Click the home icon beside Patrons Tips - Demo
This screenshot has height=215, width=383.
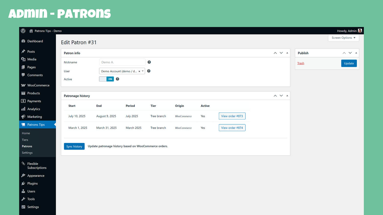point(31,31)
